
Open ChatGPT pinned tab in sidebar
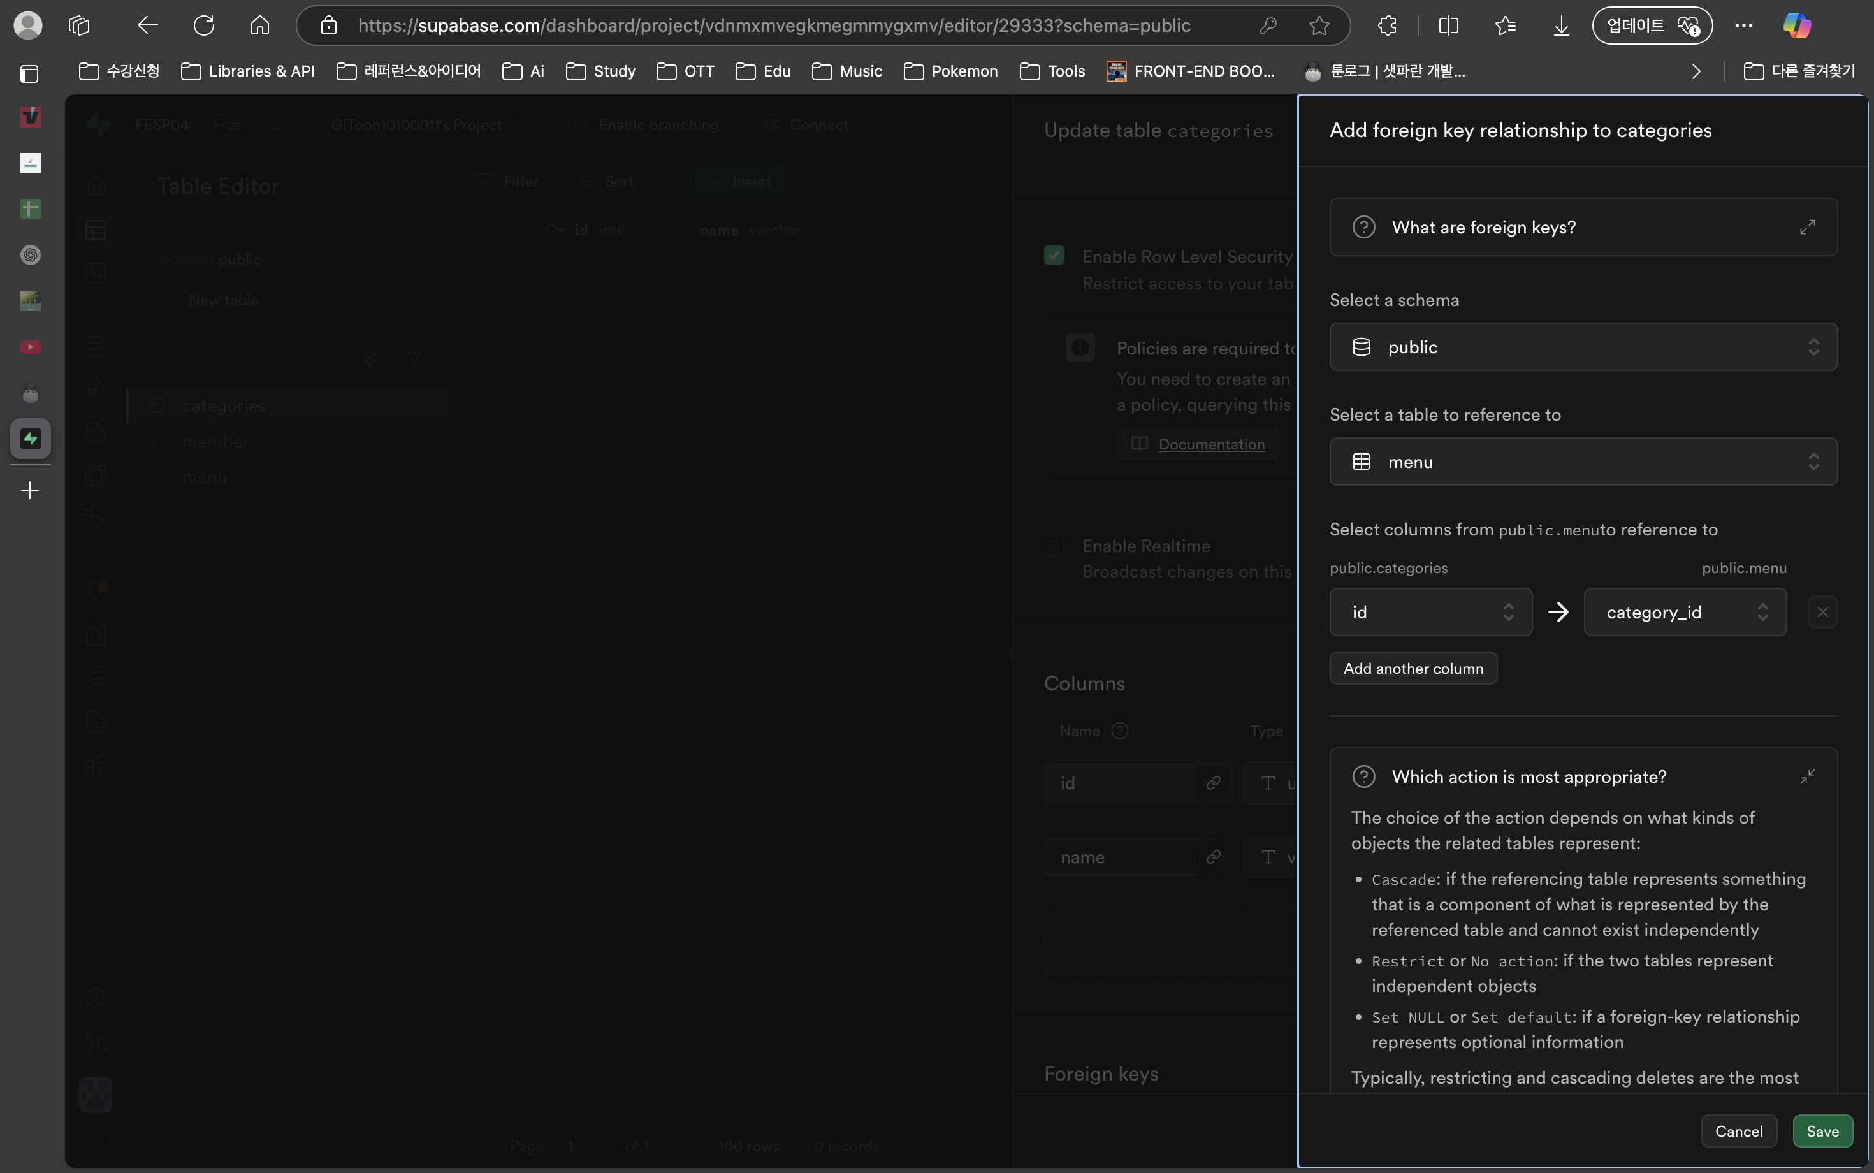(x=30, y=254)
